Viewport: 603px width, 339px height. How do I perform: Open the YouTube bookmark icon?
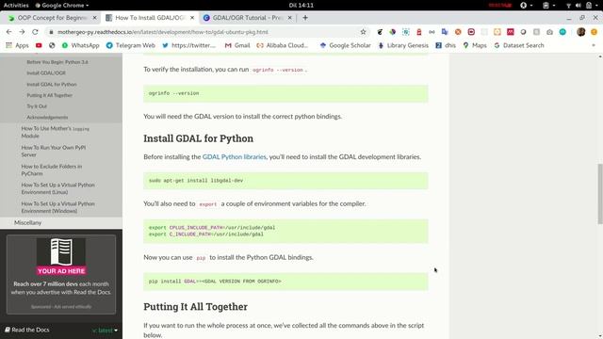[39, 45]
